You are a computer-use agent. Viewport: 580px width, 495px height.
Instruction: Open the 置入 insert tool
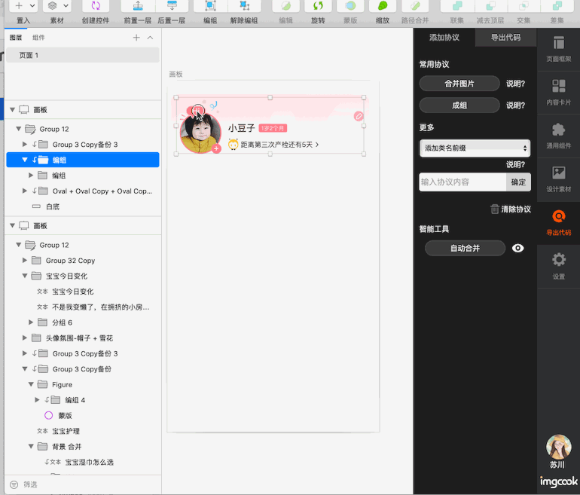19,6
